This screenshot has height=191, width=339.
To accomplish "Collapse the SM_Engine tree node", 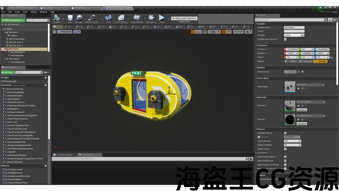I will (x=5, y=49).
